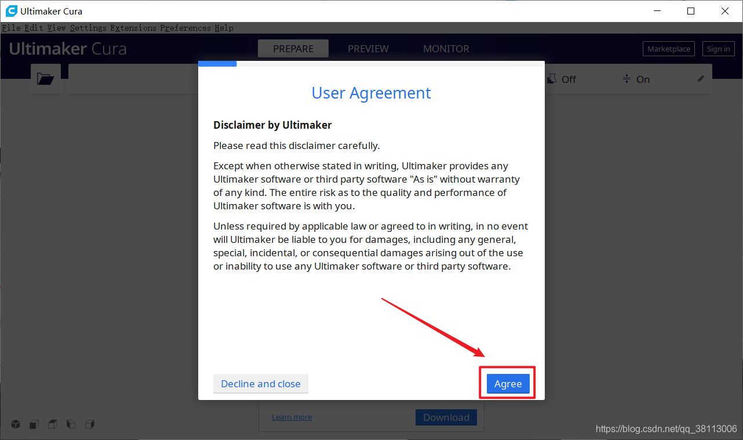Click the open file folder icon
This screenshot has height=440, width=743.
tap(45, 79)
